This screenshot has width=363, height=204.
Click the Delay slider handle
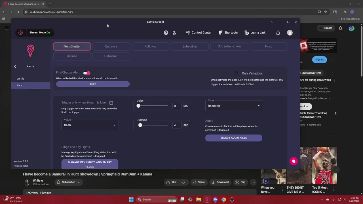138,106
